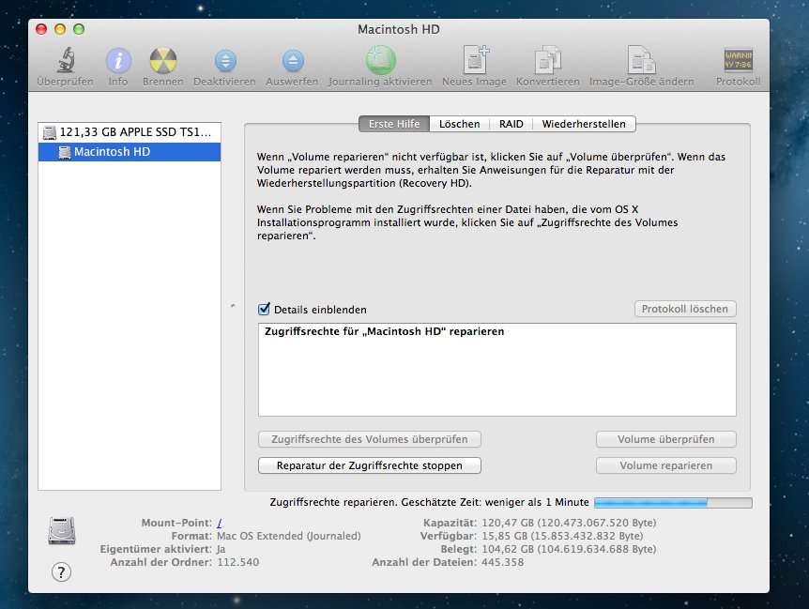Screen dimensions: 809x609
Task: Click the Journaling aktivieren toolbar icon
Action: pos(381,60)
